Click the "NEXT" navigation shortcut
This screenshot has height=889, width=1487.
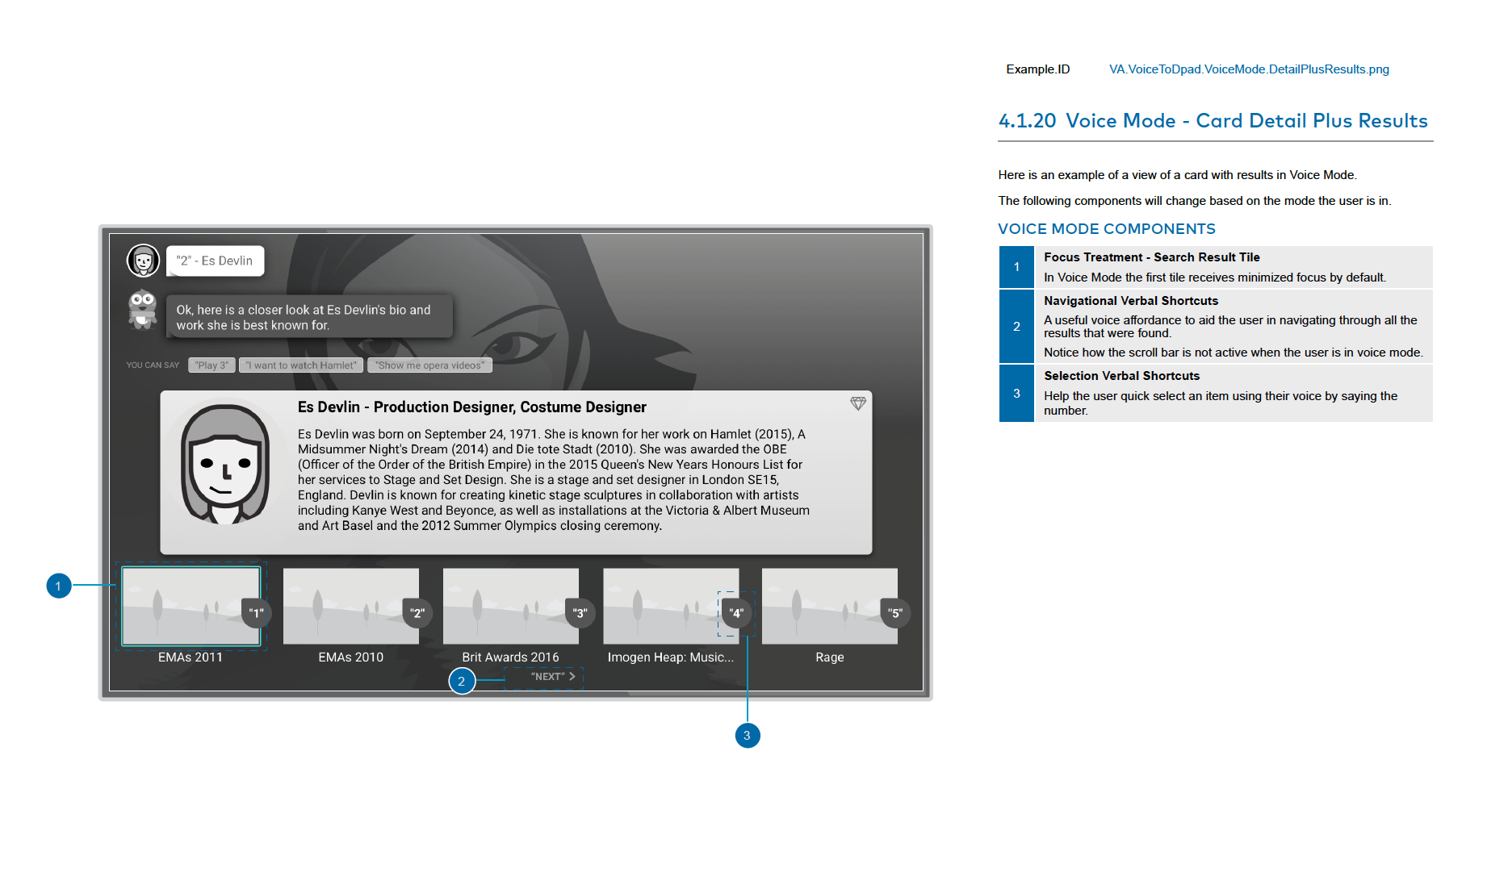tap(553, 677)
